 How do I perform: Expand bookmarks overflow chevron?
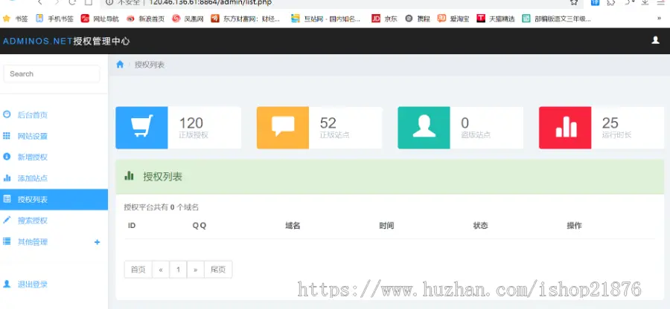[659, 19]
